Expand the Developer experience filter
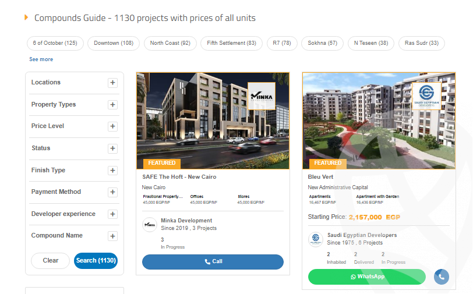The width and height of the screenshot is (473, 294). [112, 214]
